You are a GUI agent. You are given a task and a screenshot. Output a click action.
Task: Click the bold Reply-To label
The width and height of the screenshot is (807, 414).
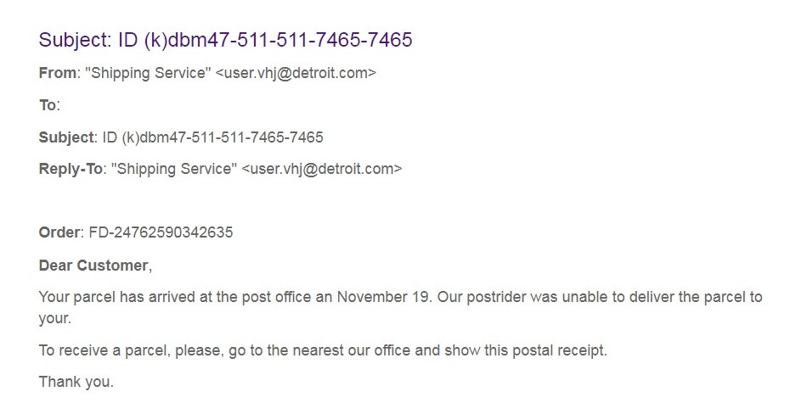pyautogui.click(x=71, y=169)
